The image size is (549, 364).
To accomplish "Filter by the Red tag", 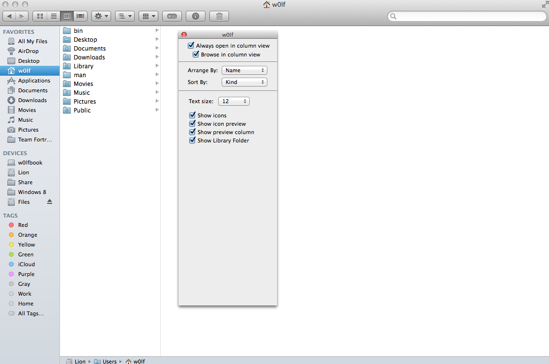I will click(30, 225).
